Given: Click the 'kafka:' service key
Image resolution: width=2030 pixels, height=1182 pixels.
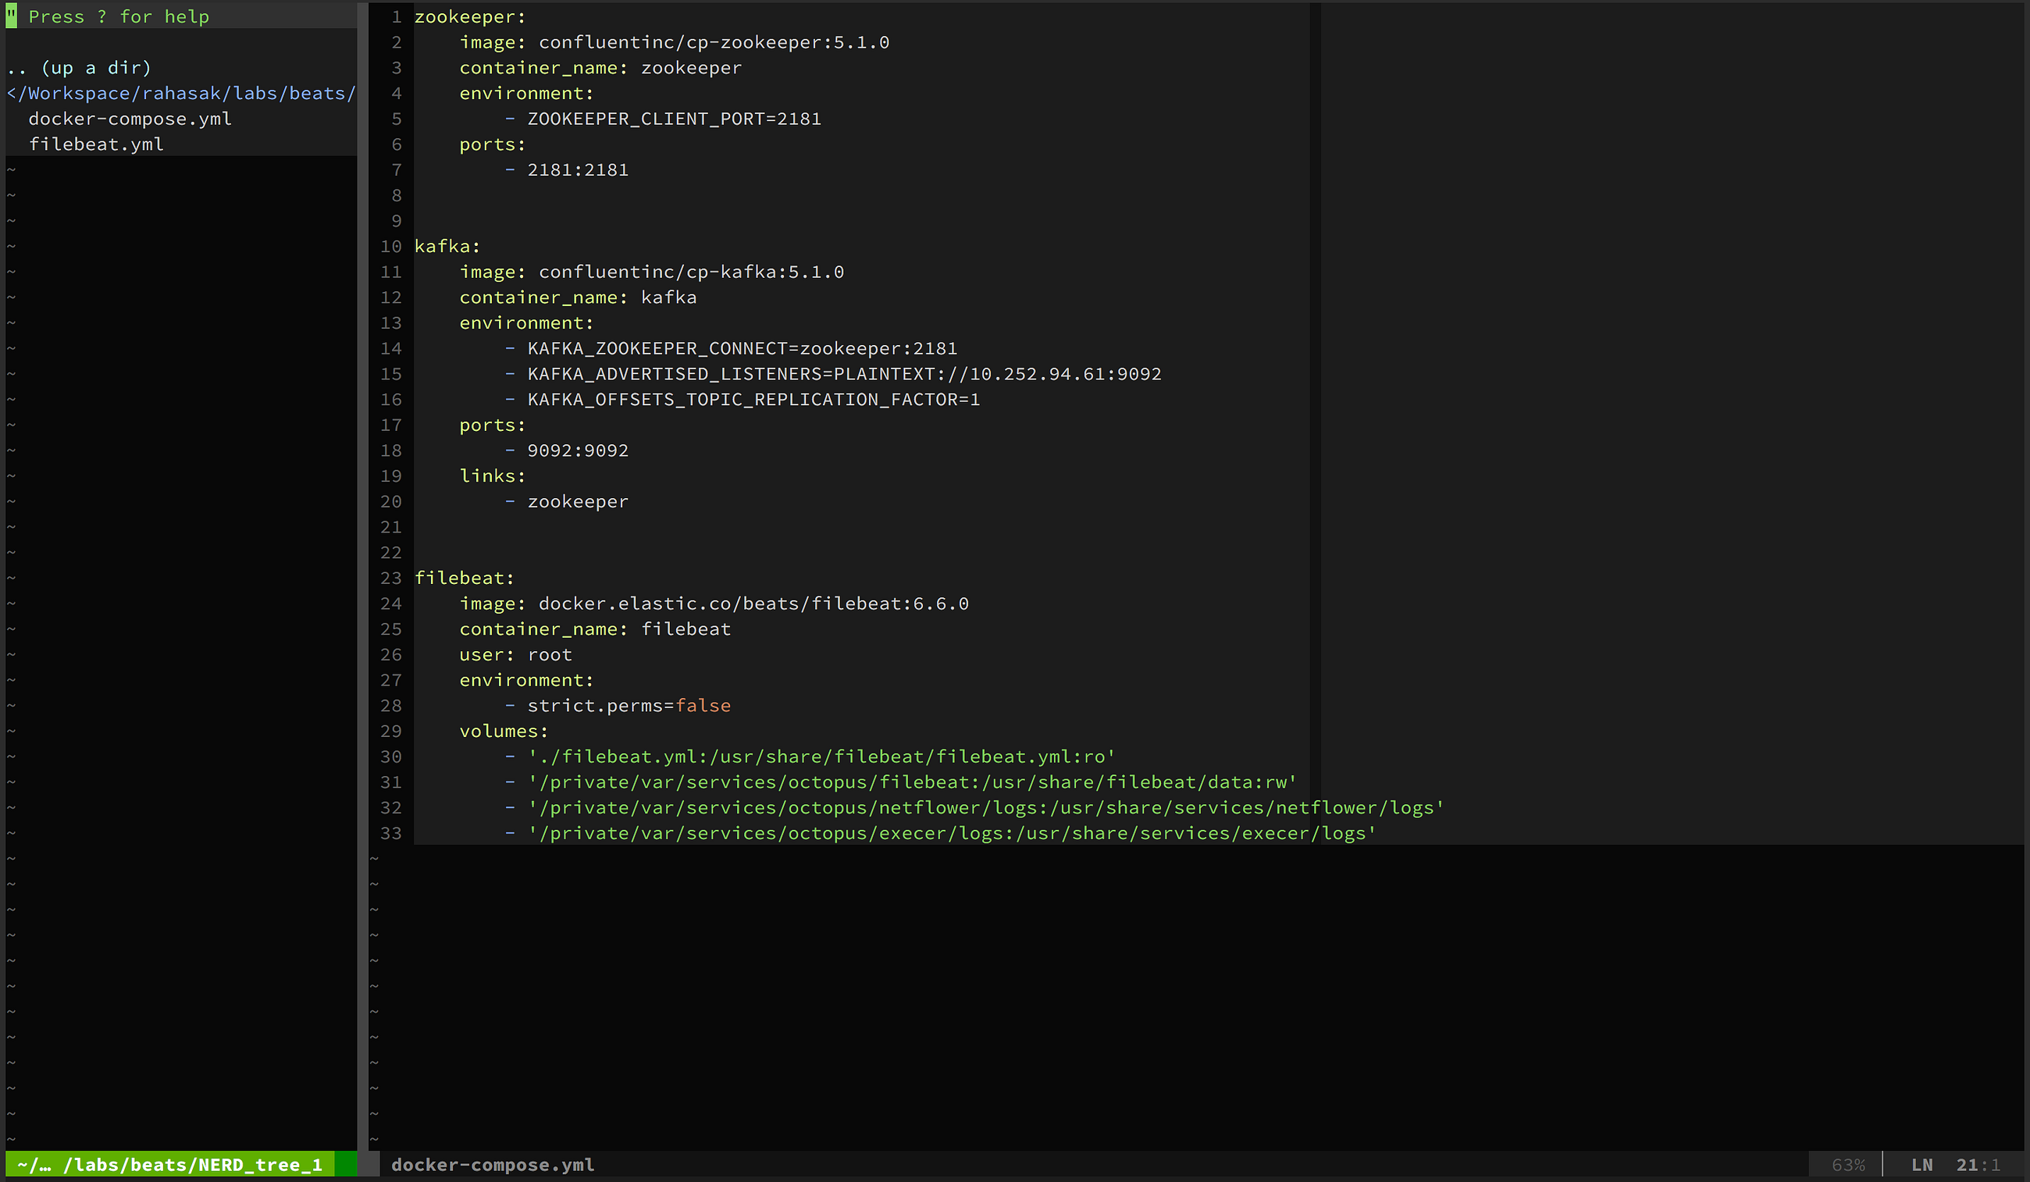Looking at the screenshot, I should 447,247.
